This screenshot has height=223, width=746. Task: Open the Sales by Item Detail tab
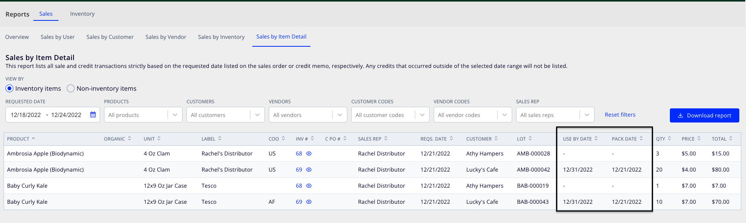[x=281, y=37]
